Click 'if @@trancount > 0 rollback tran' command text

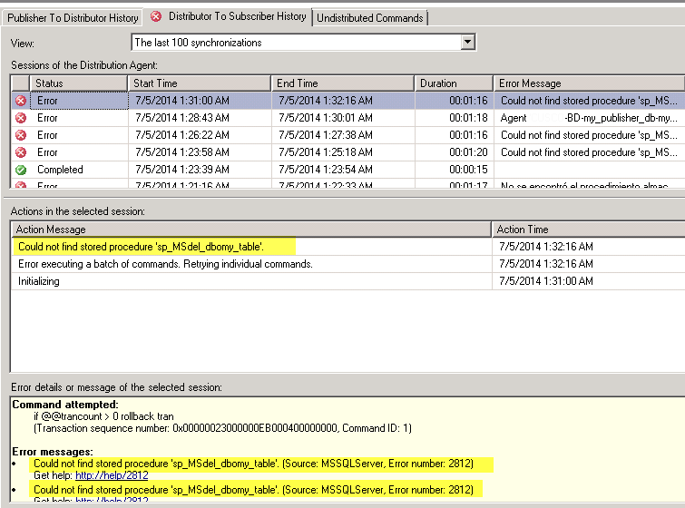pos(103,416)
